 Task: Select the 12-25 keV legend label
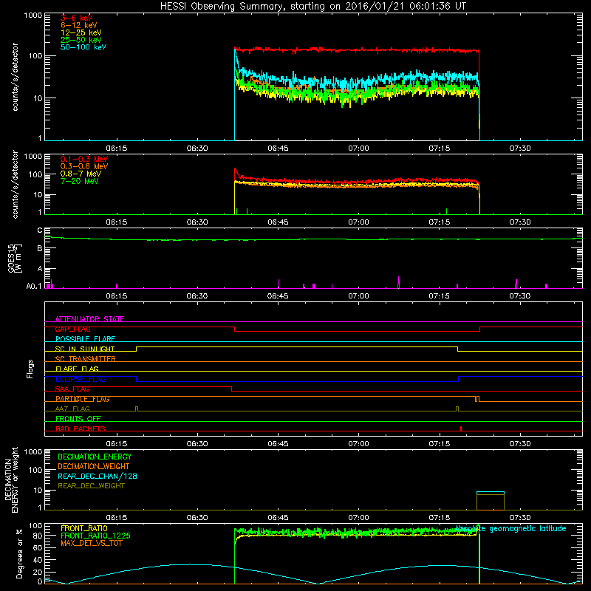tap(81, 33)
